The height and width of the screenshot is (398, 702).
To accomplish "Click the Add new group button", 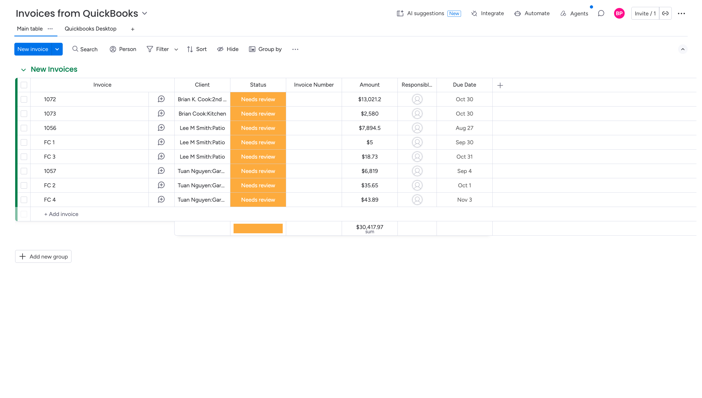I will [43, 256].
